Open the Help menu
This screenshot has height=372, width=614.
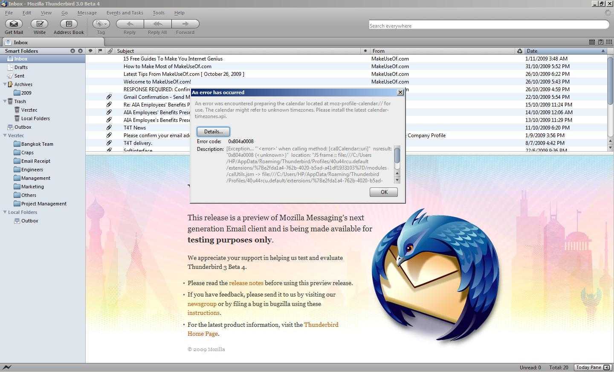180,13
